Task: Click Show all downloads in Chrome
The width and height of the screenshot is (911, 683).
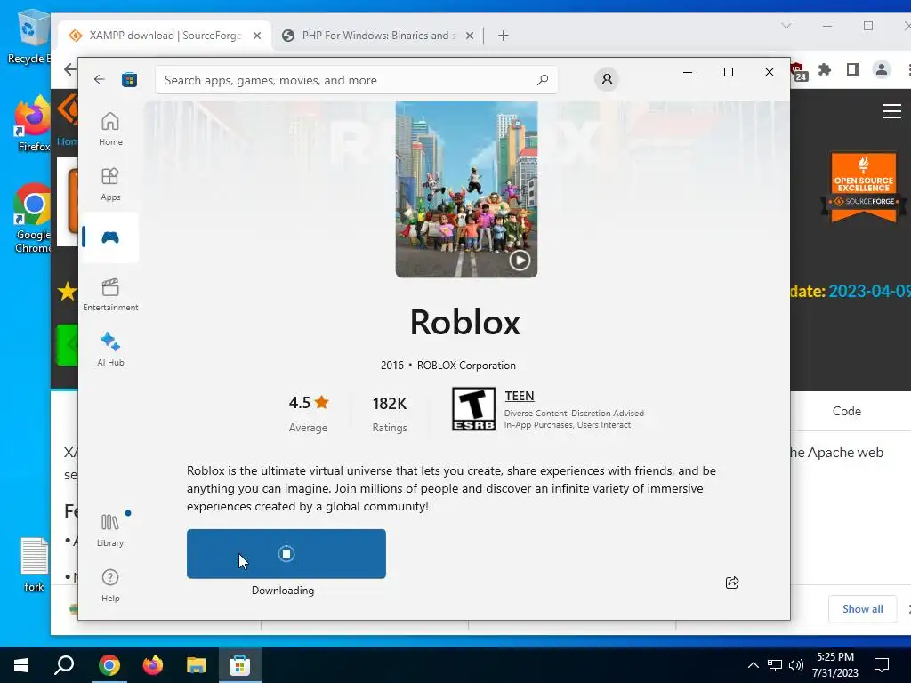Action: 862,608
